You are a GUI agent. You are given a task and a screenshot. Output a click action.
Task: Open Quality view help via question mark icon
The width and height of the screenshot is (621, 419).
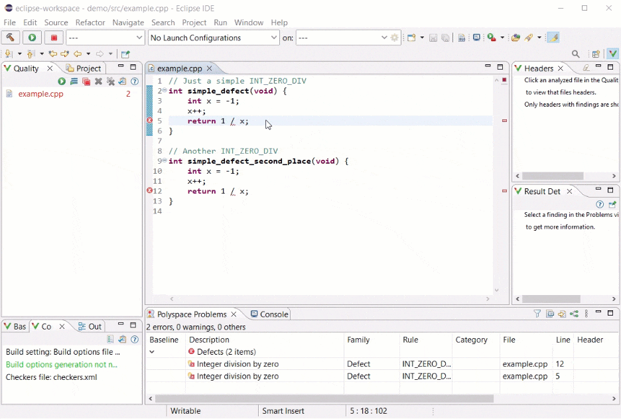coord(135,81)
